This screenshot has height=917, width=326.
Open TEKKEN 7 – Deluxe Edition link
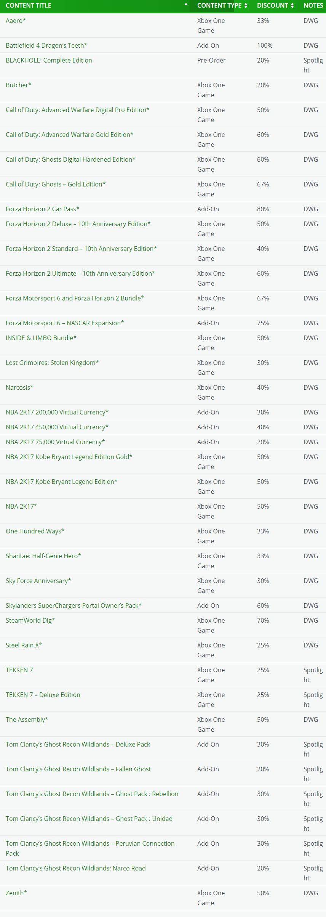43,695
